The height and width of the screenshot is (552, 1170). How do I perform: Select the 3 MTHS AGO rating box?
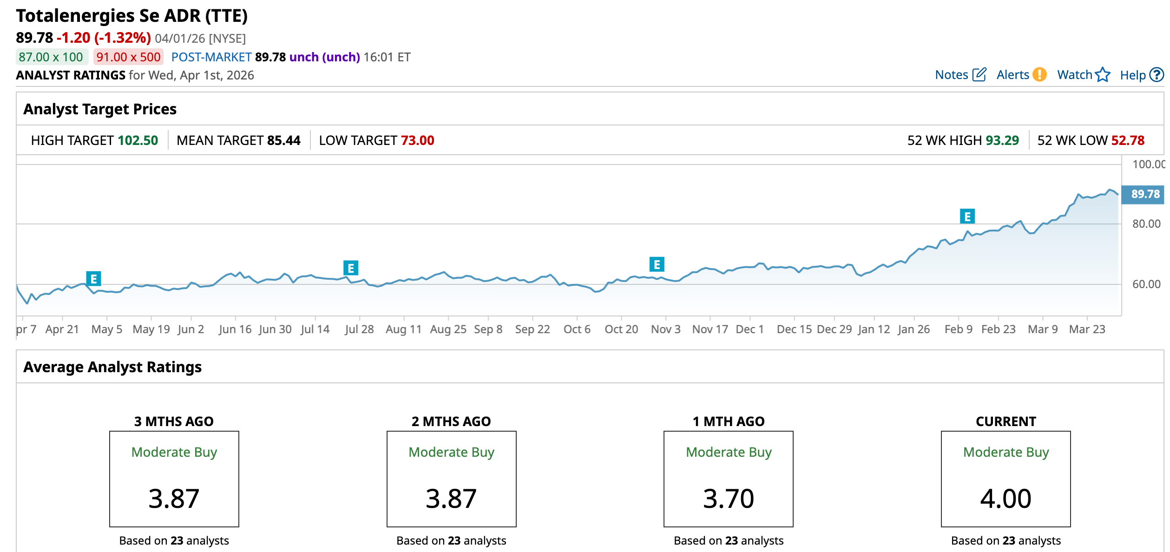pyautogui.click(x=174, y=479)
